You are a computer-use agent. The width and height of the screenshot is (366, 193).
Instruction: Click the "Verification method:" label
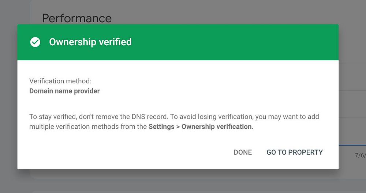coord(60,81)
